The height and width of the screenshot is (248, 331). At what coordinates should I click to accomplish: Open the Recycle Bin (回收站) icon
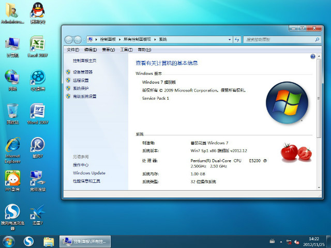[12, 114]
